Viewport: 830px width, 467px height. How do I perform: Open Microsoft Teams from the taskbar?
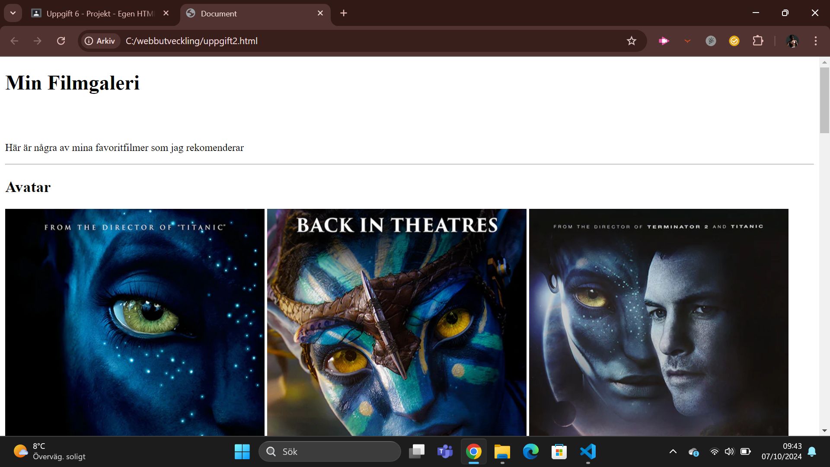click(445, 451)
